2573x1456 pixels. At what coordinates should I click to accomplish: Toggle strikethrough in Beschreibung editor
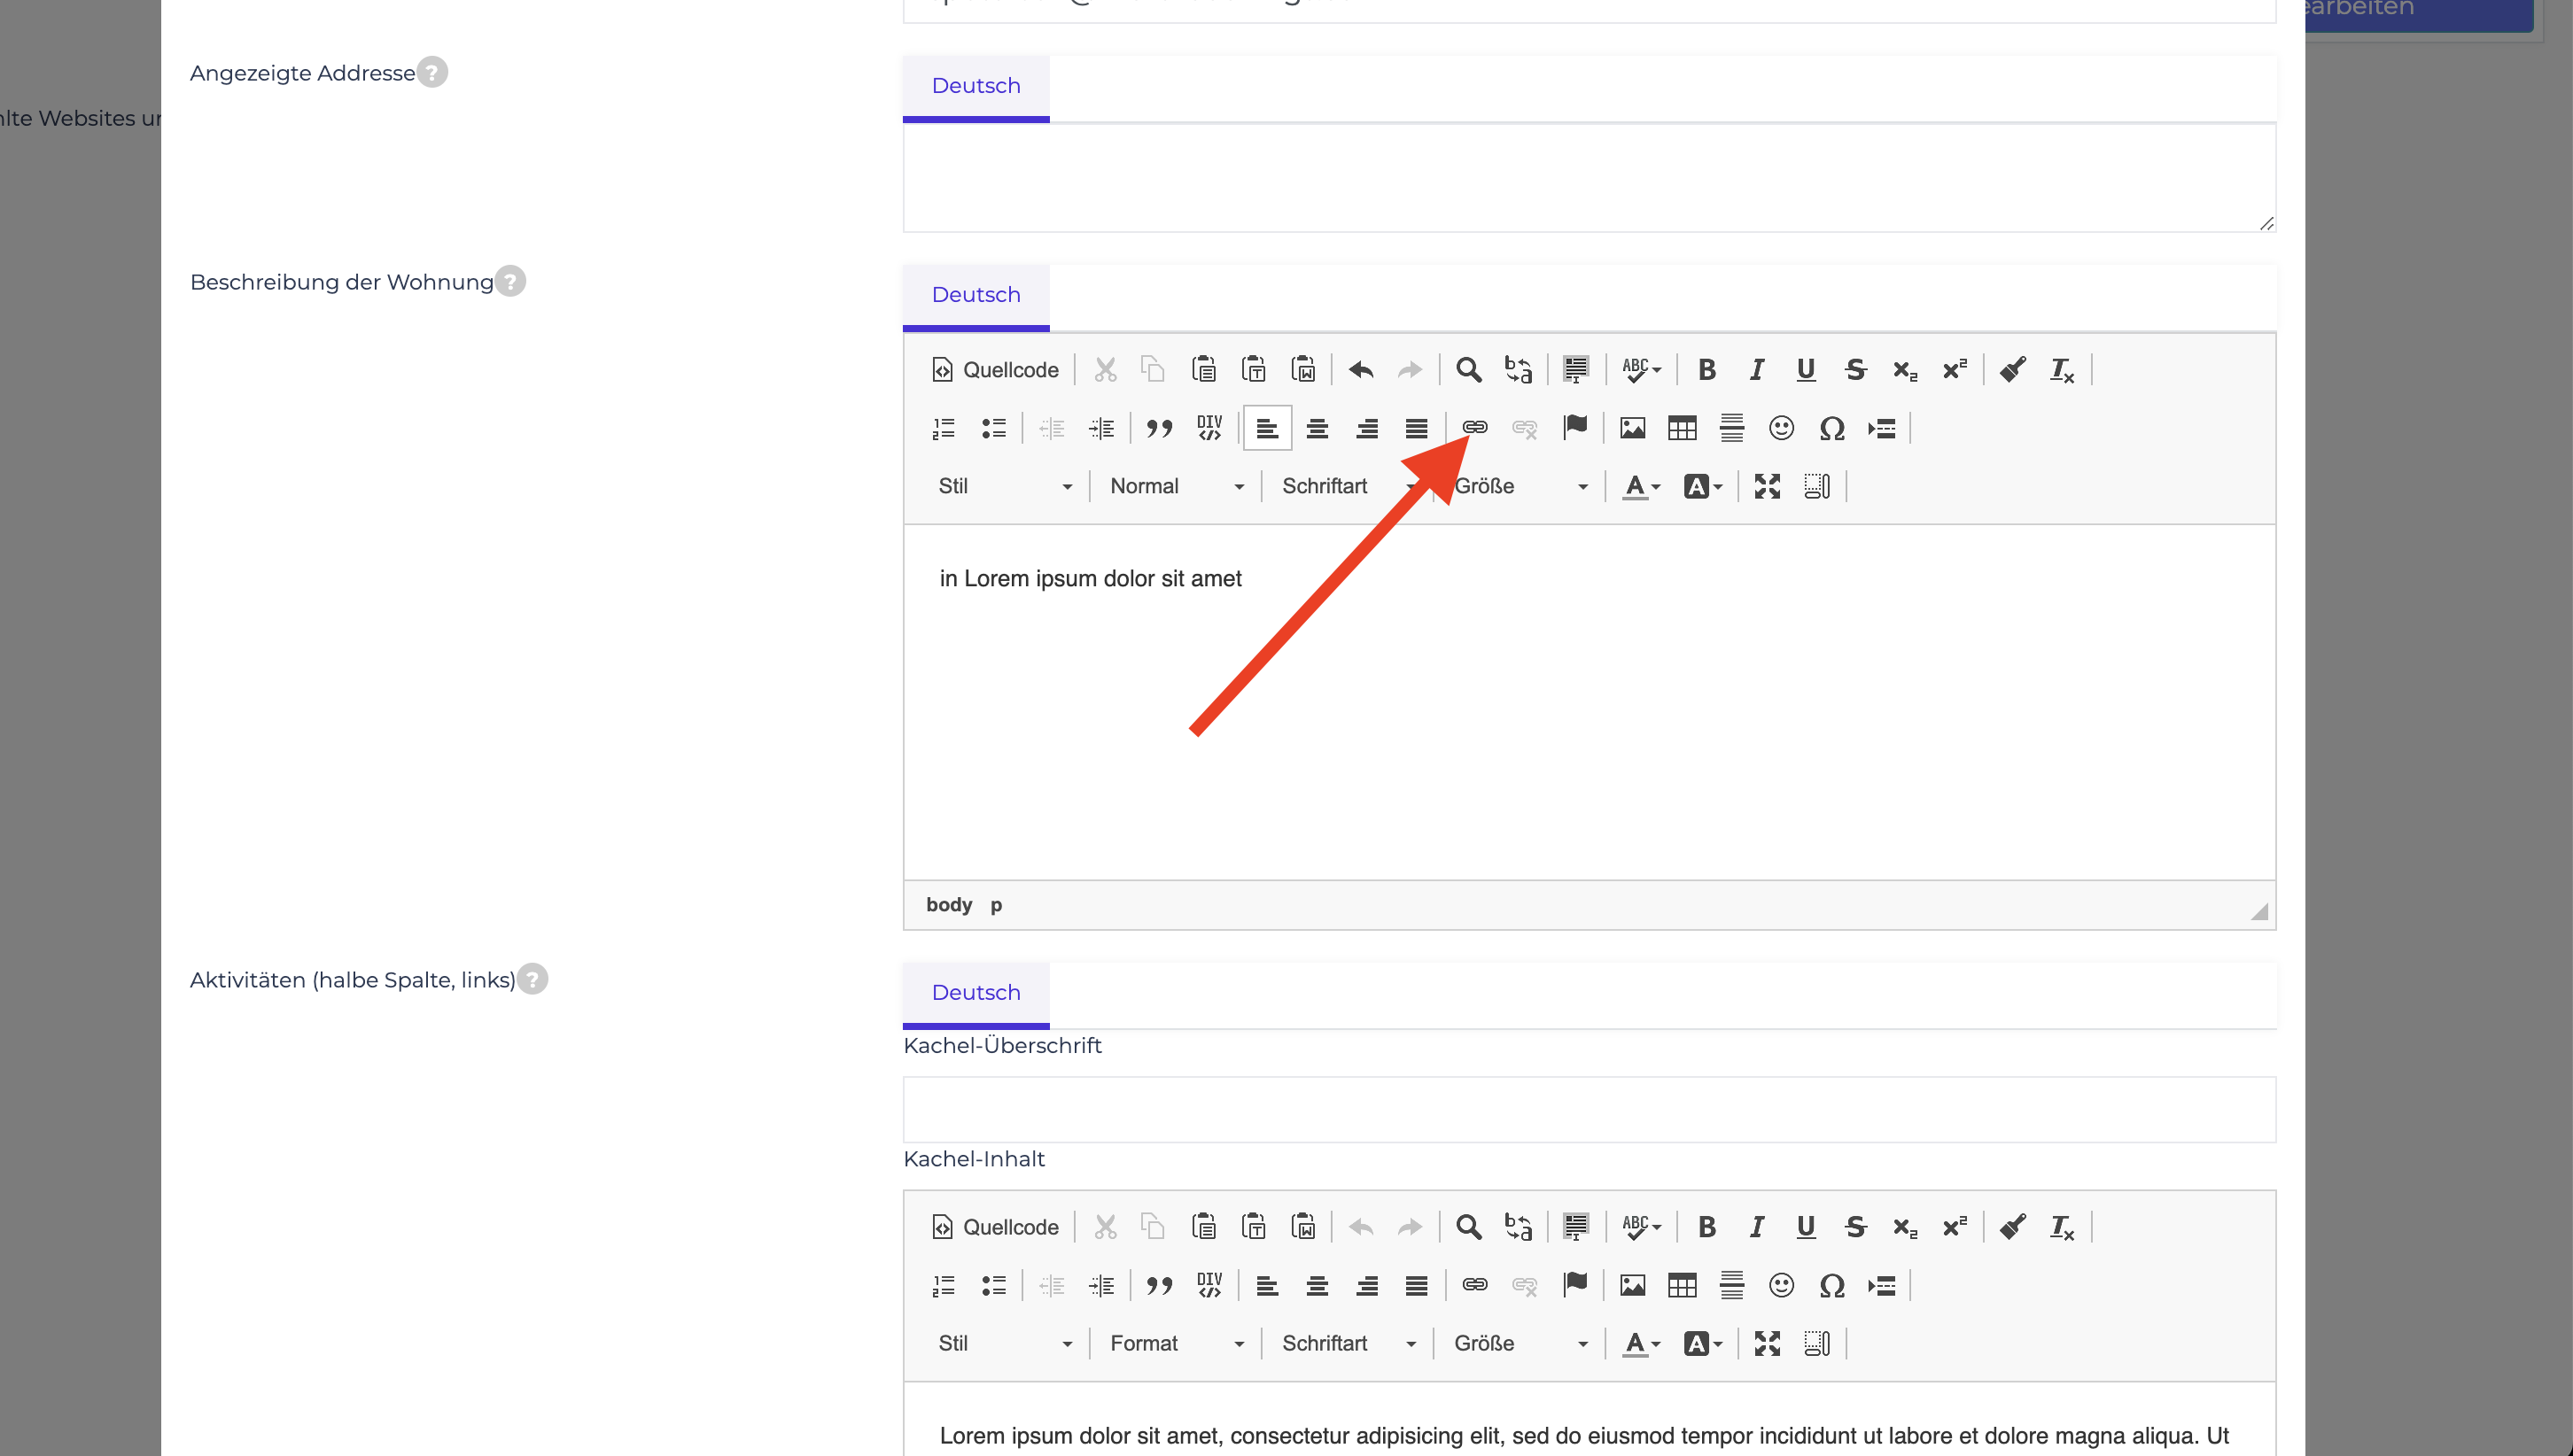point(1855,370)
